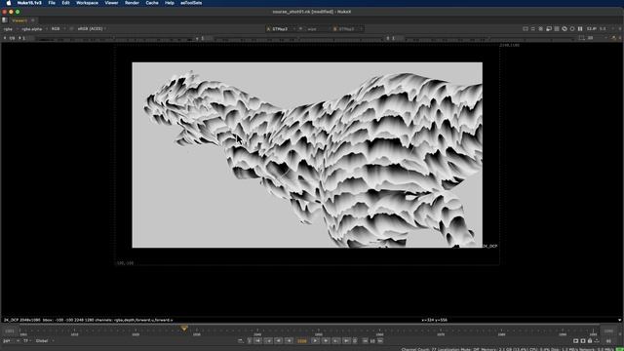
Task: Open the Workspace menu
Action: pos(87,3)
